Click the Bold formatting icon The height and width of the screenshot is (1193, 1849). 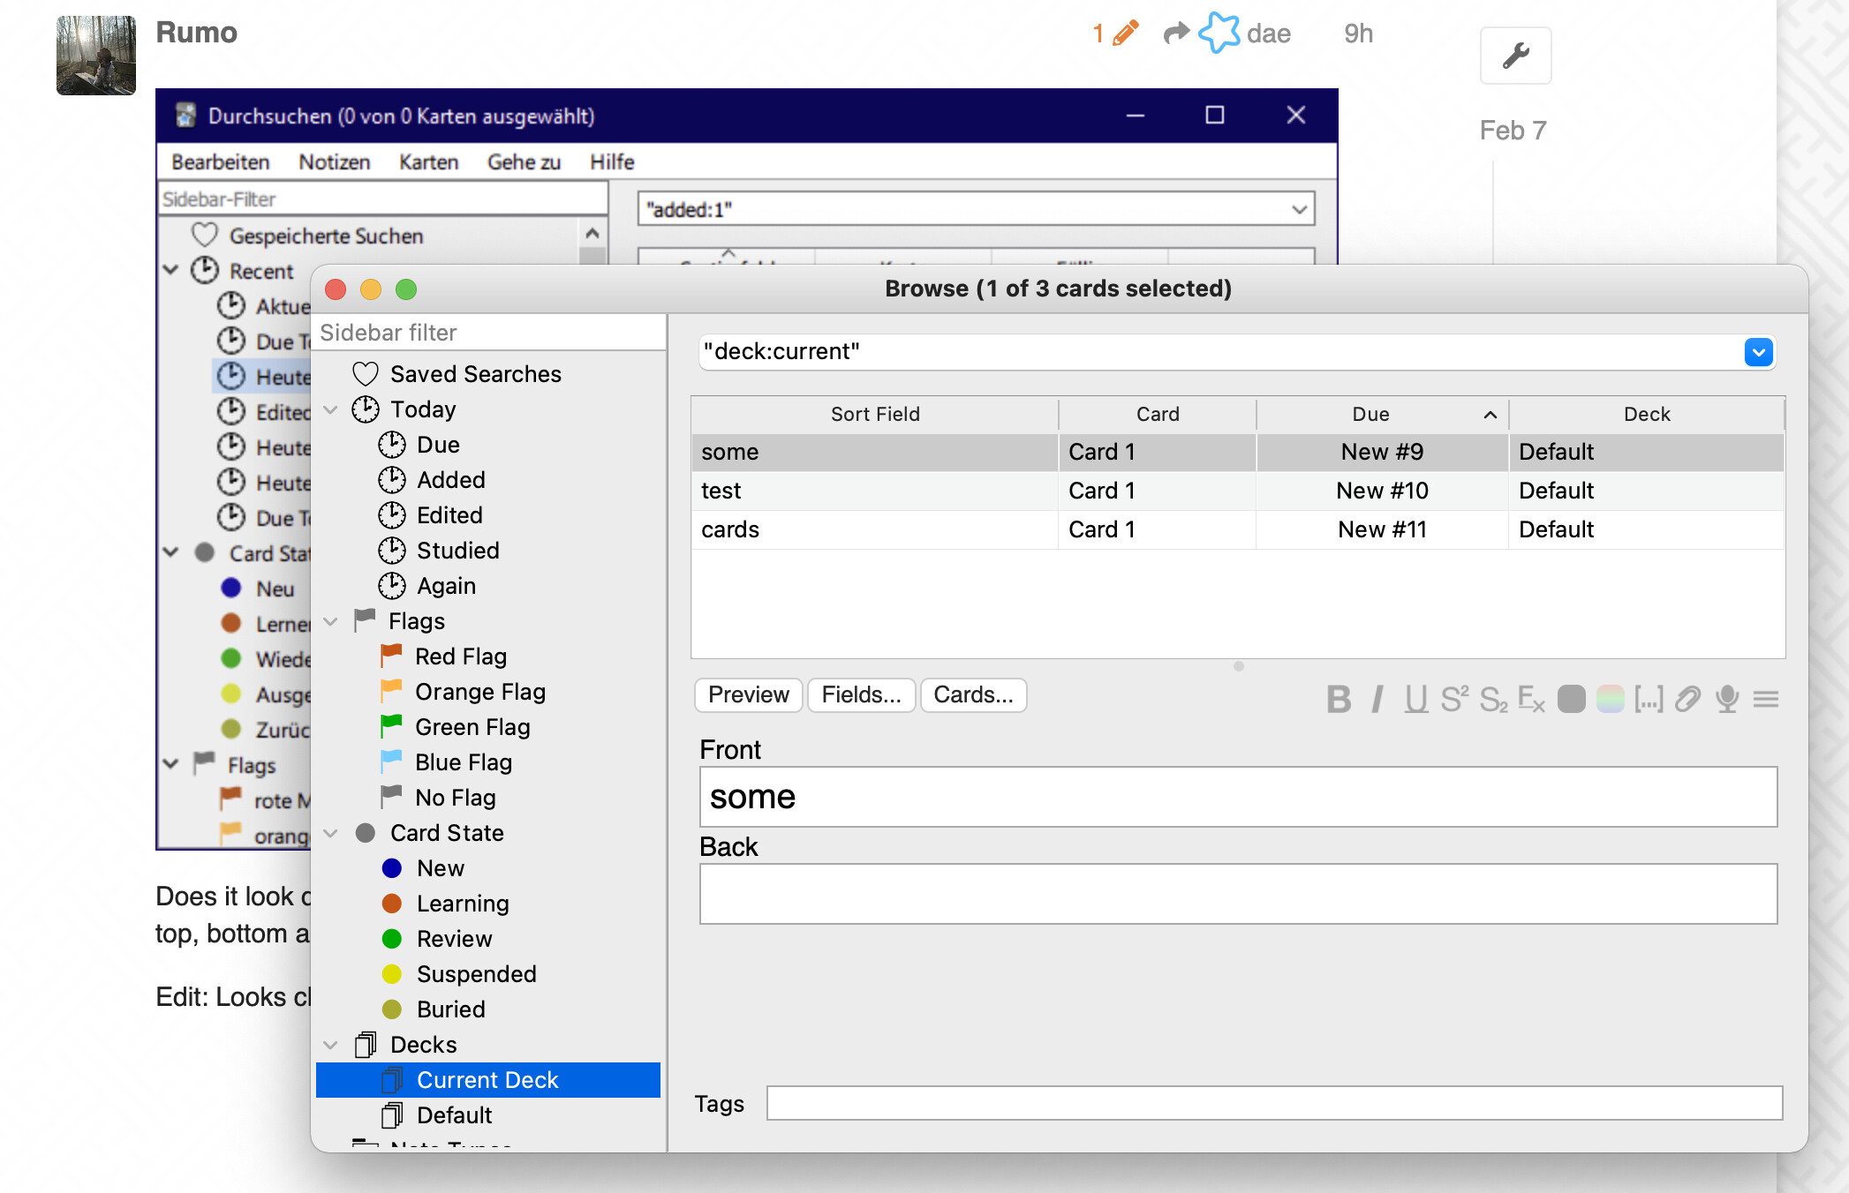(1339, 699)
